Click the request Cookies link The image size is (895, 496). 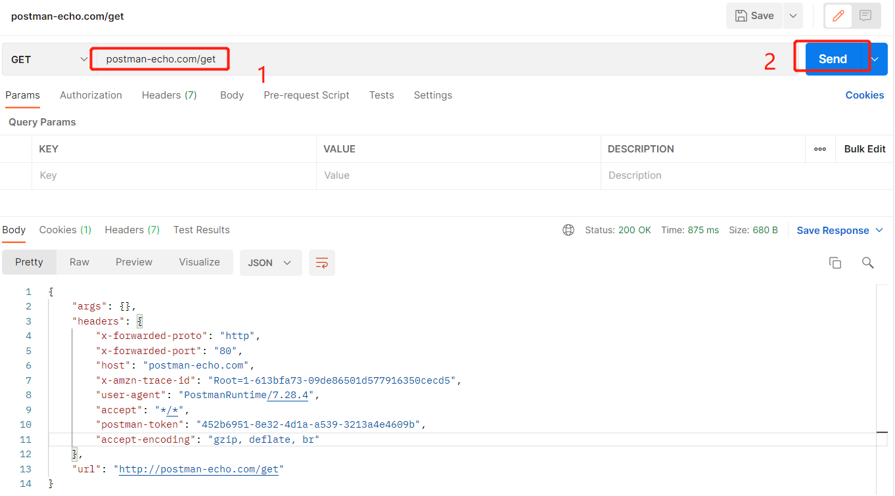(x=865, y=95)
